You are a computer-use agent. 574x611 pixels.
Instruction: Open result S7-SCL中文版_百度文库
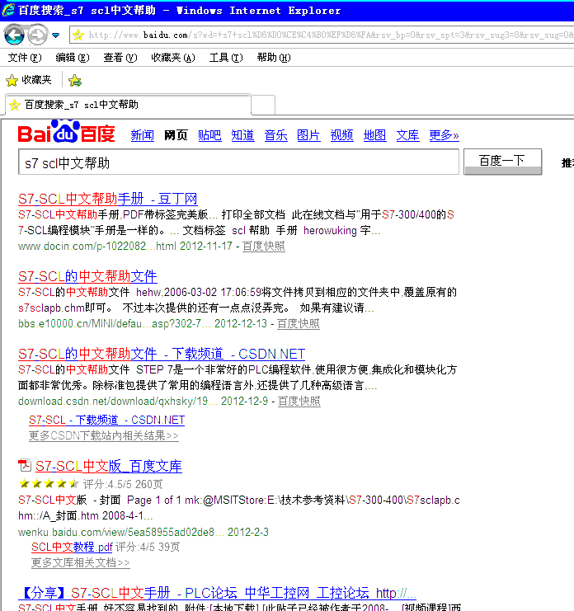(109, 467)
